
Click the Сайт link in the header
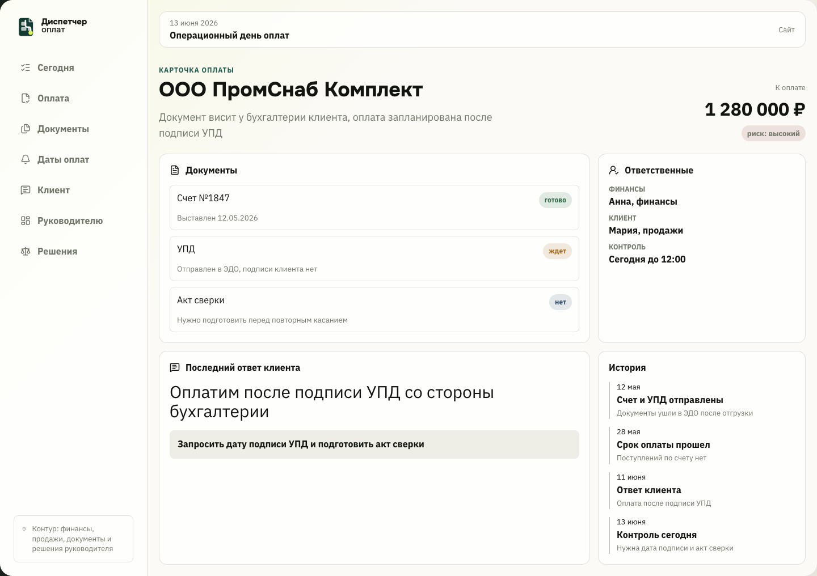(x=786, y=29)
